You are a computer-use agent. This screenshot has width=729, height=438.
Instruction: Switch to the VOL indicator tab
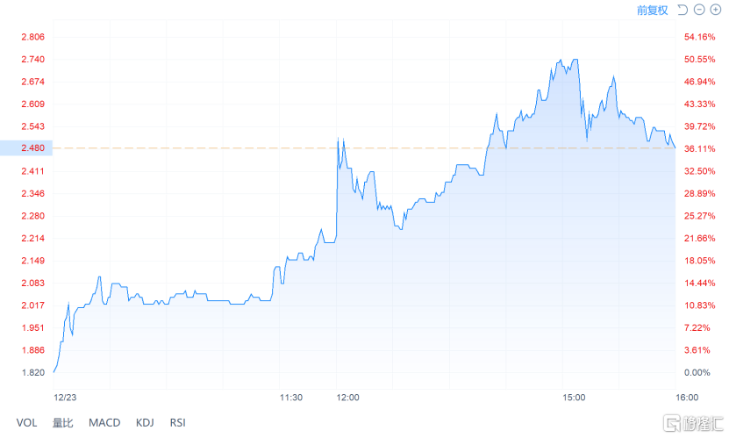click(x=26, y=423)
